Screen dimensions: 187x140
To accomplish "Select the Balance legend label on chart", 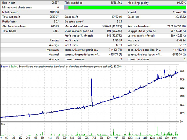I will pos(5,66).
